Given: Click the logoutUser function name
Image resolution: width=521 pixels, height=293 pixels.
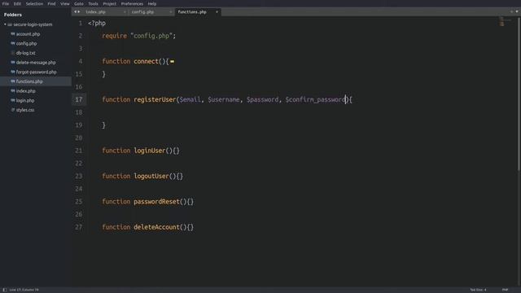Looking at the screenshot, I should pyautogui.click(x=151, y=176).
